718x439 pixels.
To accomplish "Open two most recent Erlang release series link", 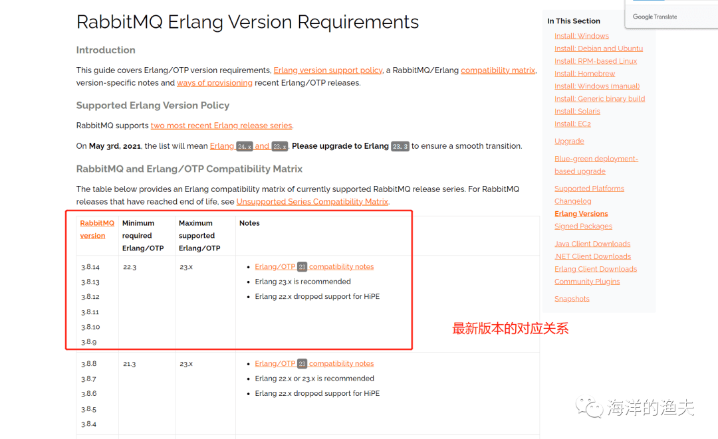I will [x=221, y=126].
